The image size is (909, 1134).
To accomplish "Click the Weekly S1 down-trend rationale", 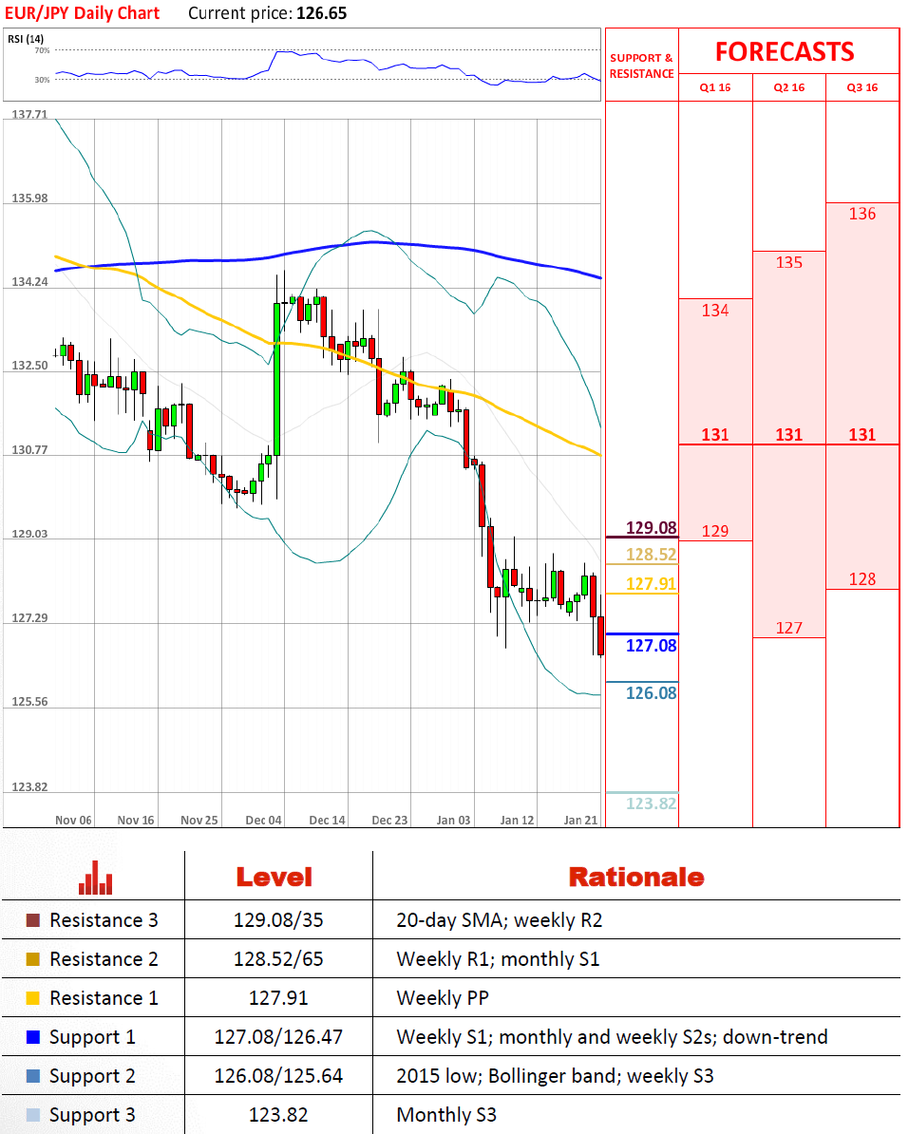I will point(612,1037).
